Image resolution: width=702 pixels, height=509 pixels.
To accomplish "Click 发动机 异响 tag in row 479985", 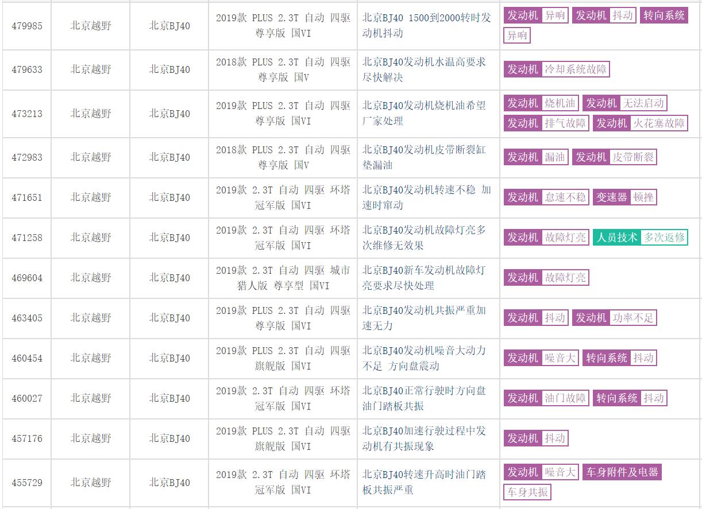I will coord(536,15).
